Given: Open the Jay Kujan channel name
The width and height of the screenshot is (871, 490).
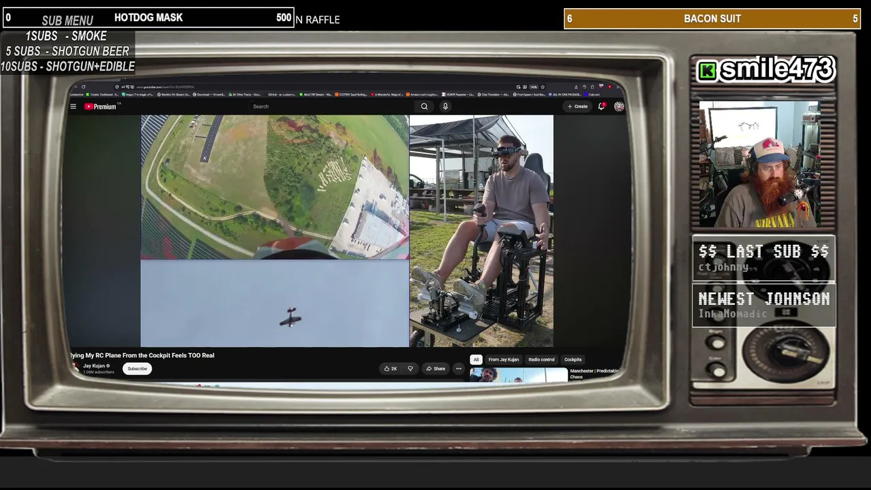Looking at the screenshot, I should pyautogui.click(x=94, y=366).
